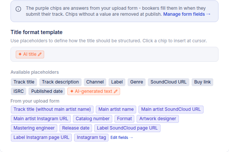Insert Track title (without main artist name) chip

(52, 109)
